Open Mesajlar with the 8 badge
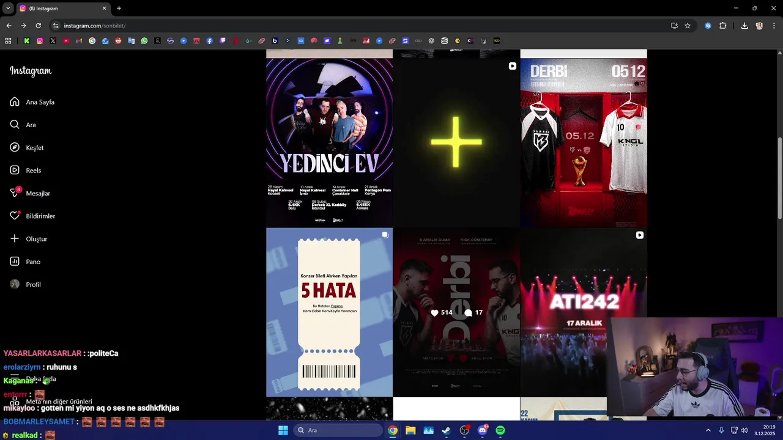The image size is (783, 440). pos(30,193)
